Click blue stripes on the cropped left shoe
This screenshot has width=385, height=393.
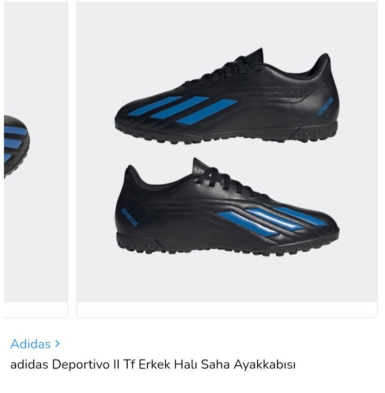15,143
